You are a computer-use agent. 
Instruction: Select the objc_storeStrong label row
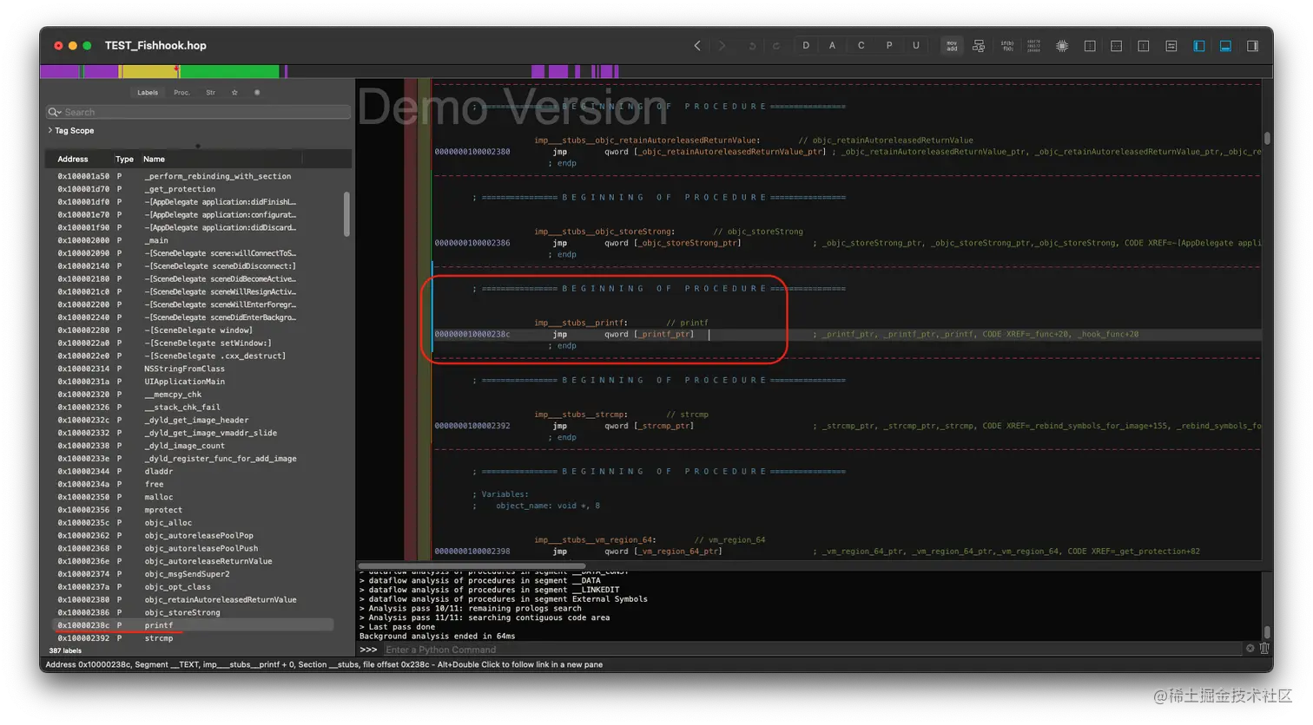pyautogui.click(x=195, y=612)
